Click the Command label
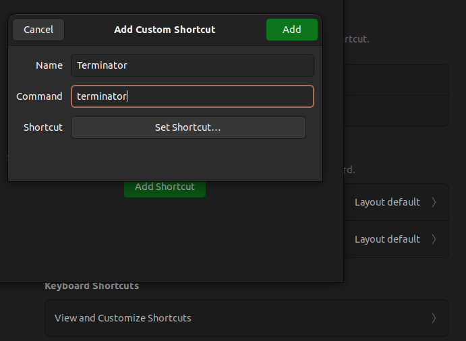 [x=39, y=96]
